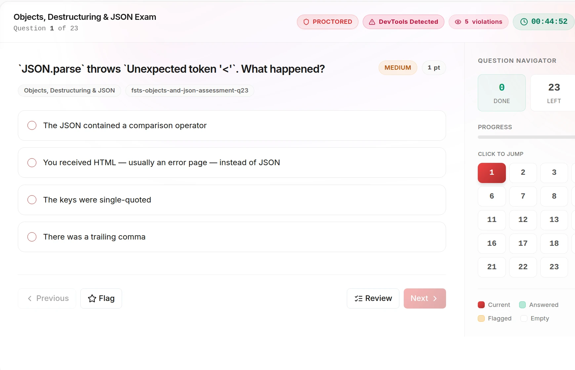Select 'The JSON contained a comparison operator'

click(232, 126)
